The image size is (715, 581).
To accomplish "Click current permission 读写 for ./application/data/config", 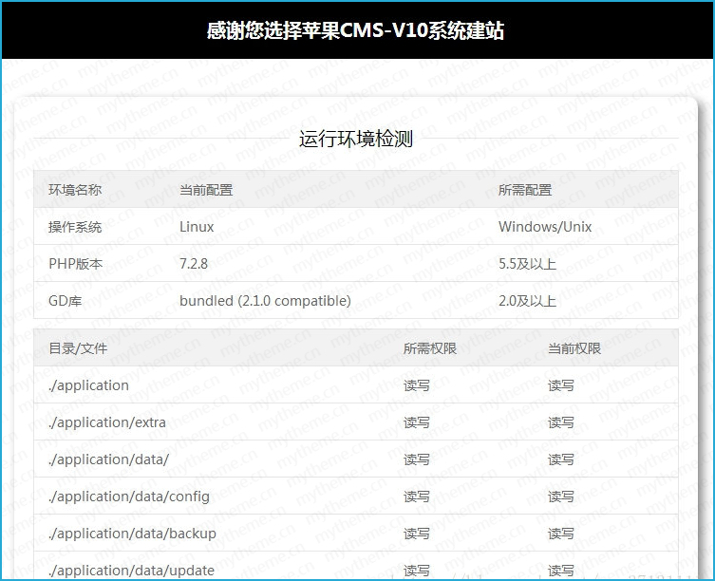I will (x=561, y=497).
